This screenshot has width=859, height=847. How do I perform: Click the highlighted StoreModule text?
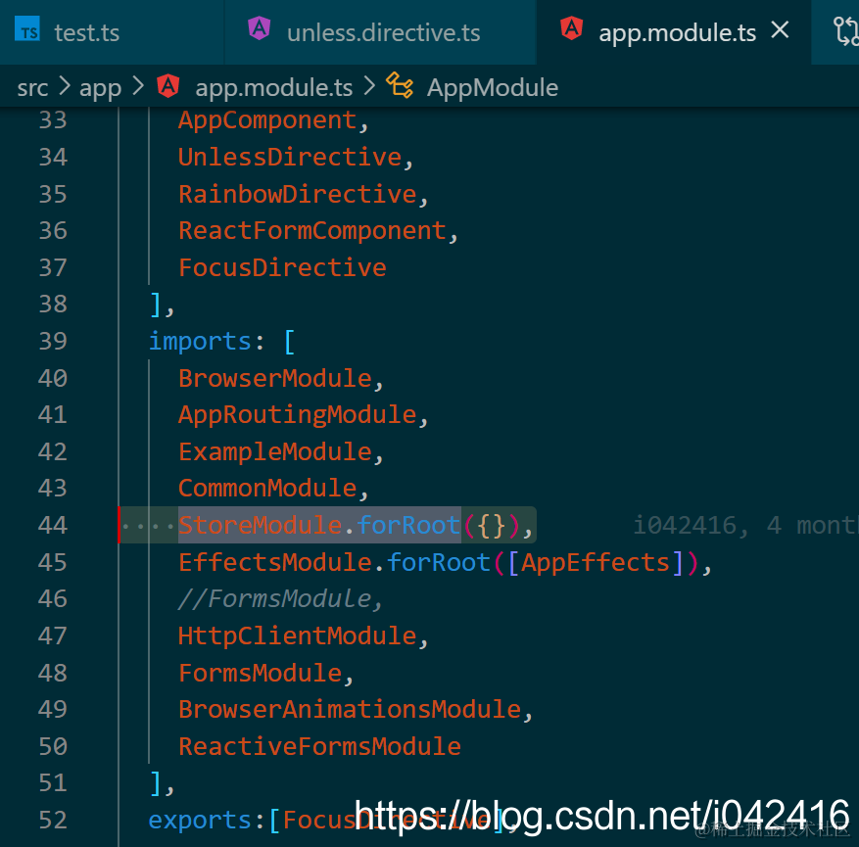pyautogui.click(x=261, y=526)
